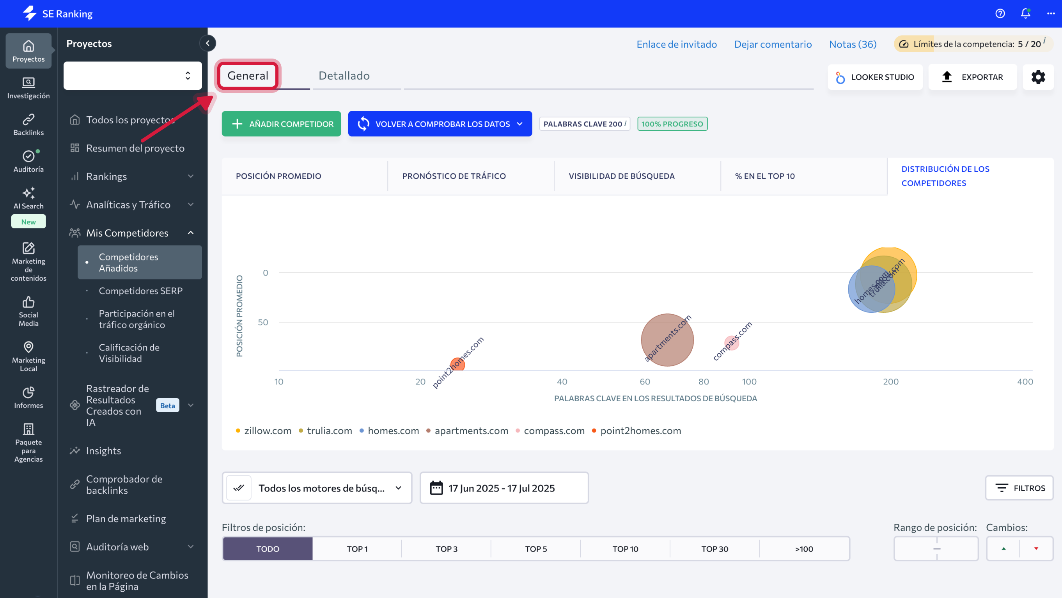1062x598 pixels.
Task: Select the TOP 30 position filter
Action: 715,548
